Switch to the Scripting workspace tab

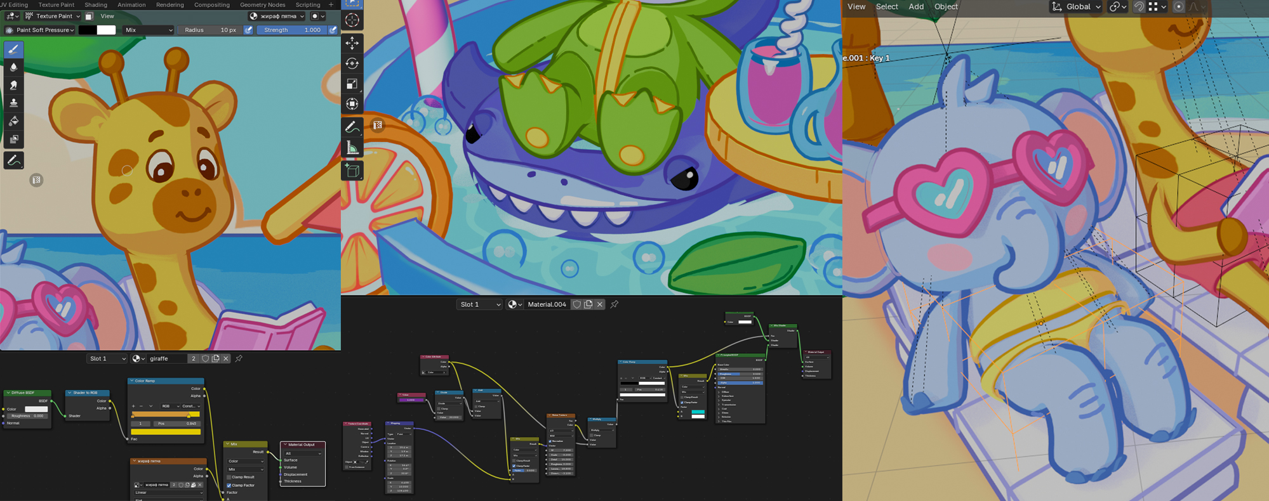308,4
